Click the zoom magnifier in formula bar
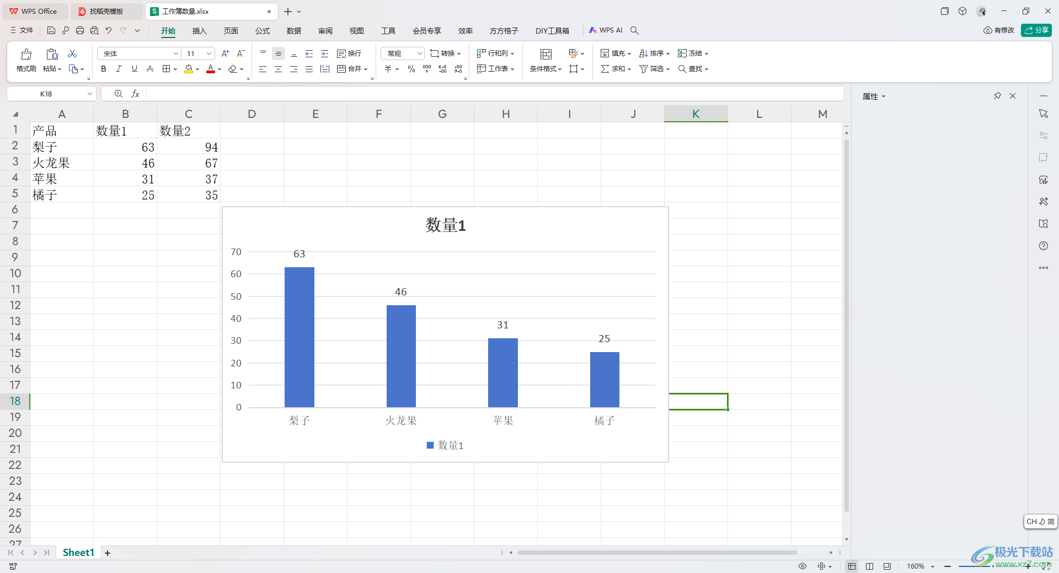Screen dimensions: 1059x573 click(119, 94)
